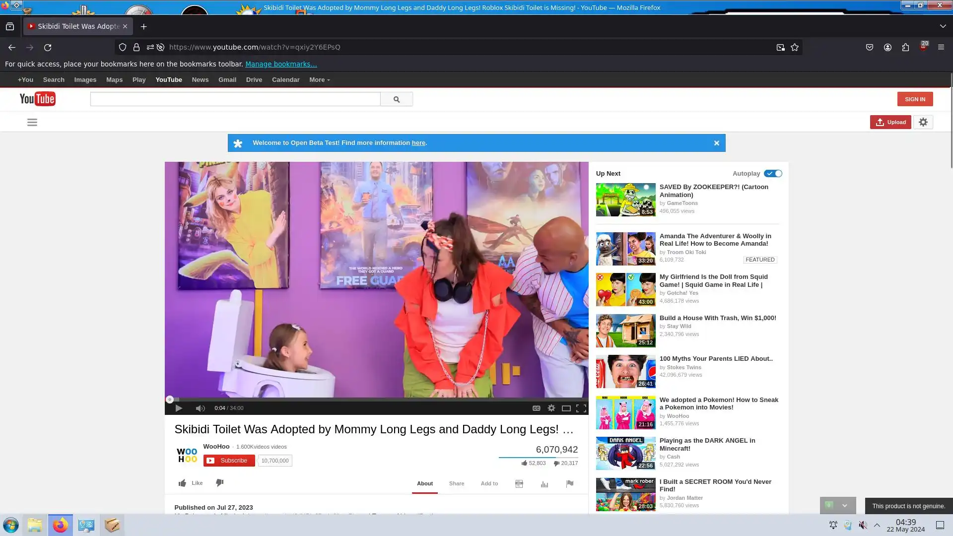Toggle the Autoplay switch off

click(x=773, y=174)
